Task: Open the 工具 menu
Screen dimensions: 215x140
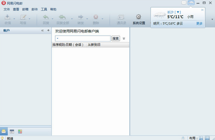Action: point(44,9)
